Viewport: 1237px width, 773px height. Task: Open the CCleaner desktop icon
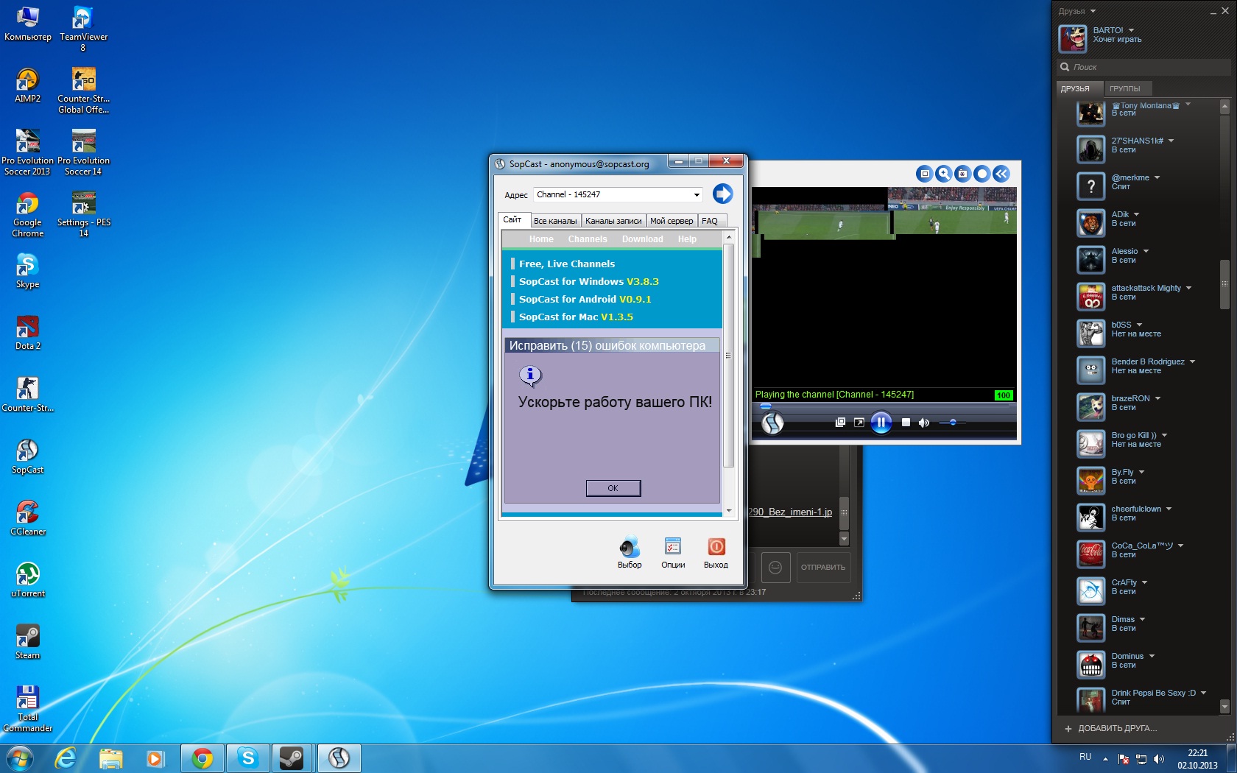pyautogui.click(x=27, y=518)
